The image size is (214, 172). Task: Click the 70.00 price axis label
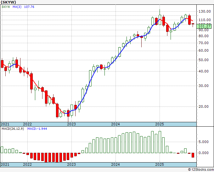[x=204, y=43]
